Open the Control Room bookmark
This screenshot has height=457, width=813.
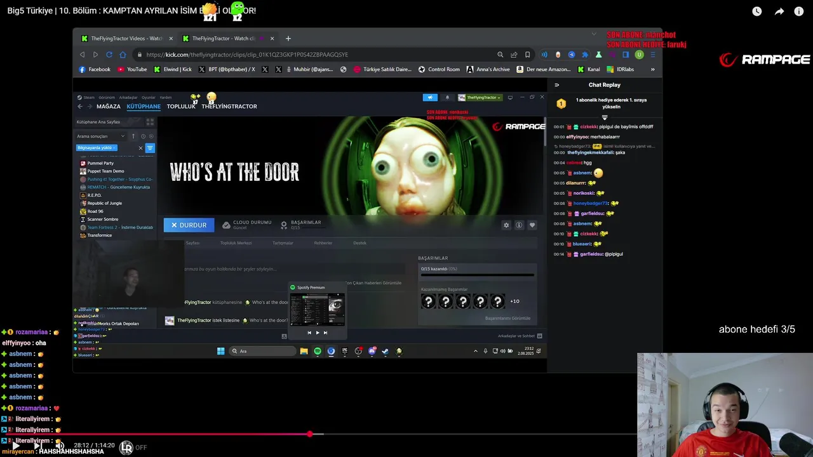pyautogui.click(x=439, y=69)
